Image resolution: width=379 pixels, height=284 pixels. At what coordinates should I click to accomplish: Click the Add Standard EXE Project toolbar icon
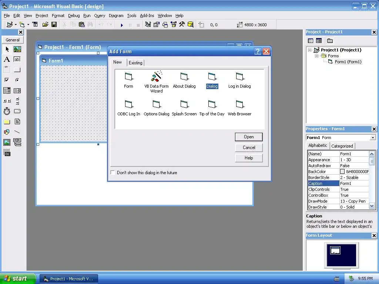pos(10,25)
